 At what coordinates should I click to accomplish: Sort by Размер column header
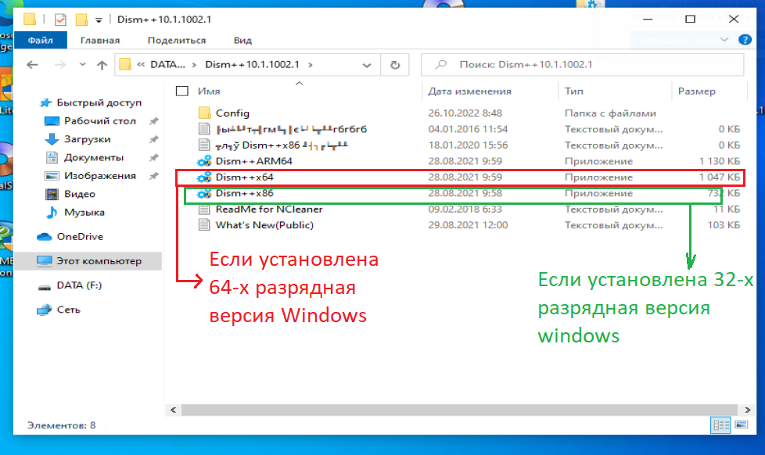[697, 91]
